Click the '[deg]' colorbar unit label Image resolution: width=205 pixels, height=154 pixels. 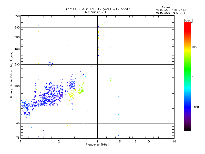point(188,21)
